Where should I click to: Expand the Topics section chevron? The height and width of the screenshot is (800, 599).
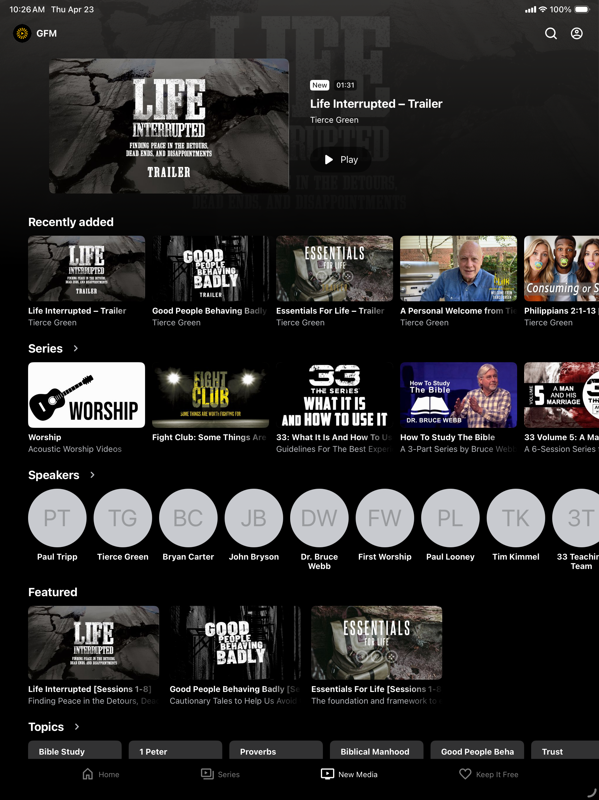click(x=77, y=727)
